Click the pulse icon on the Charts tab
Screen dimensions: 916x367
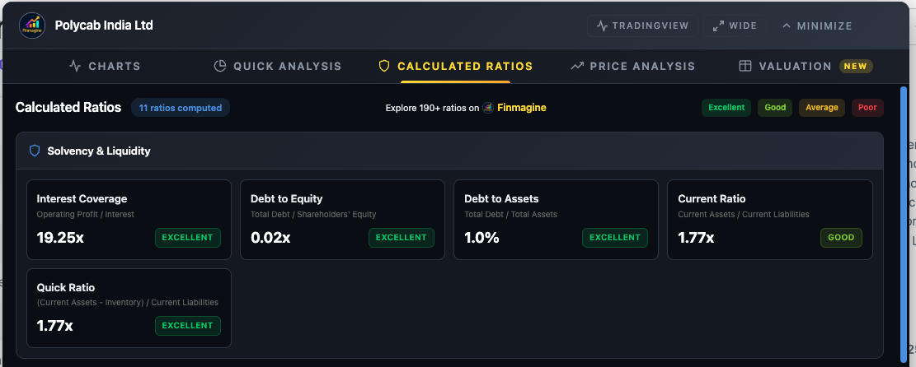[x=75, y=66]
